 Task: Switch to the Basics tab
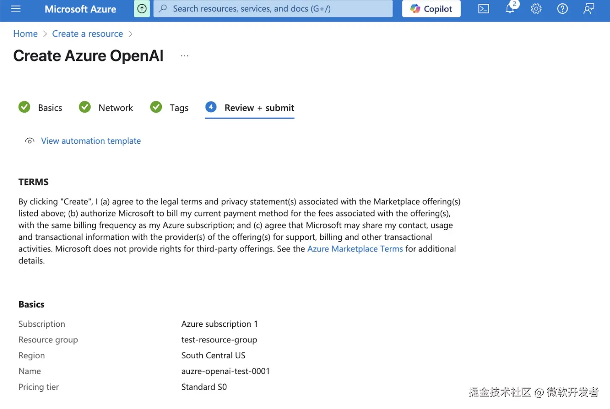pyautogui.click(x=50, y=108)
